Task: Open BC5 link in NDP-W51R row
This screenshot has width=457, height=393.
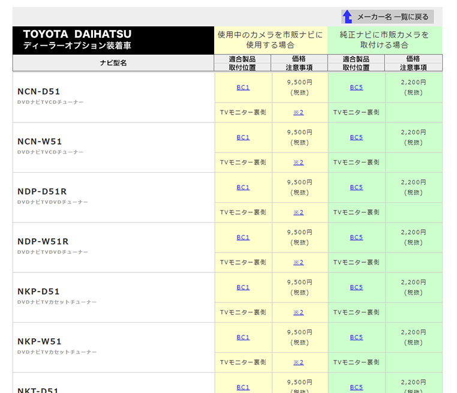Action: (x=356, y=238)
